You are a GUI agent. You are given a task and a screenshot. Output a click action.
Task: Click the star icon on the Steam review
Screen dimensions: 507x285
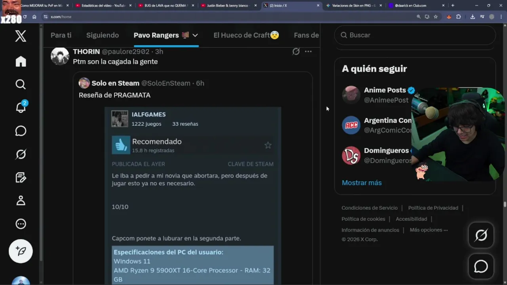click(x=268, y=145)
